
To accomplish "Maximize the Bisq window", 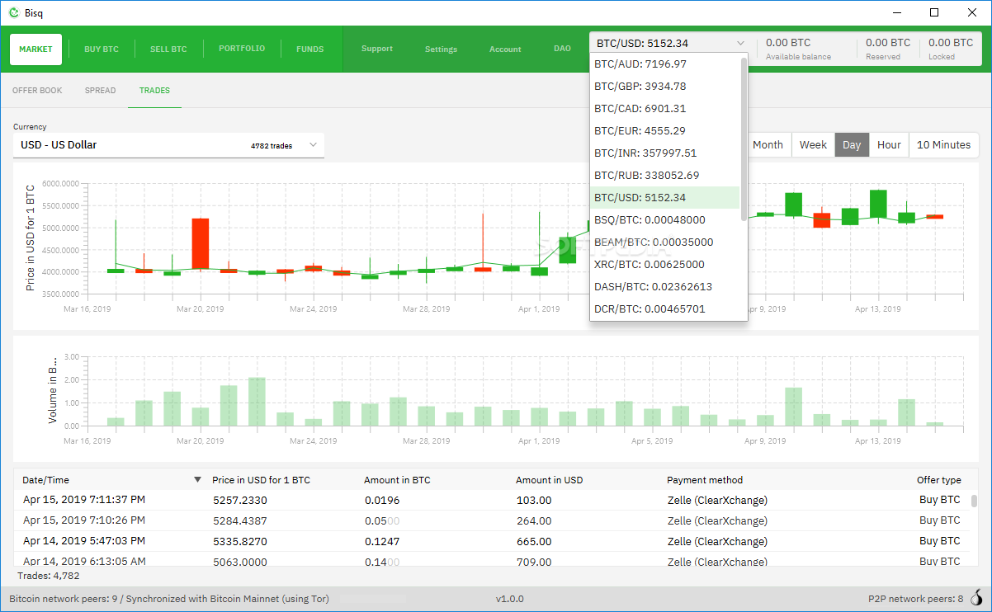I will pos(934,12).
